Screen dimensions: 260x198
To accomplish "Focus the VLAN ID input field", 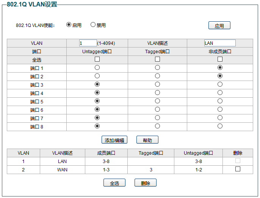I will (x=88, y=43).
